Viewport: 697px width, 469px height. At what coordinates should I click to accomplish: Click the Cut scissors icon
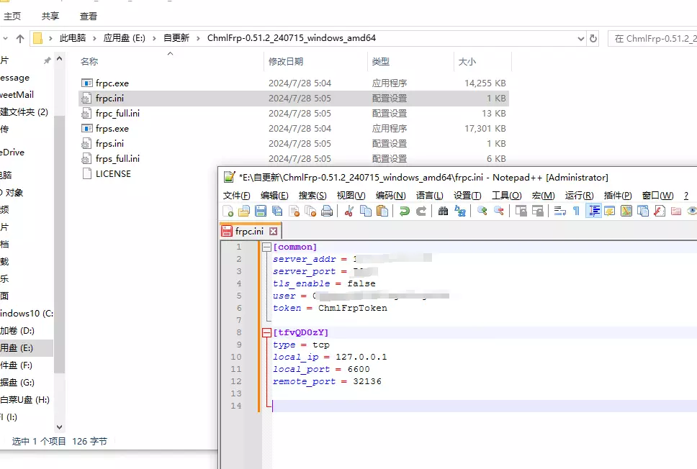coord(349,211)
